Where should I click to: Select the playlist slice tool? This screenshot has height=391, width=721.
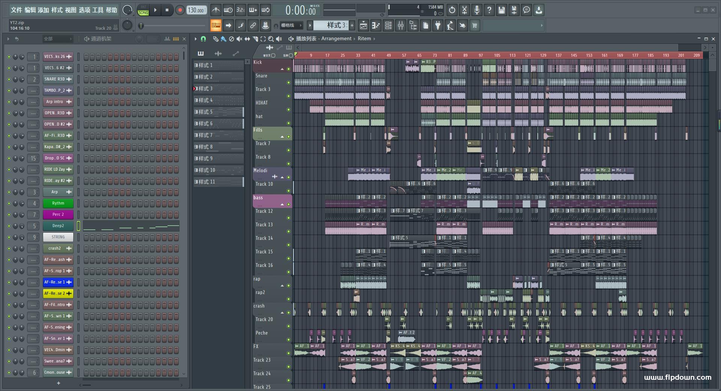click(x=255, y=39)
